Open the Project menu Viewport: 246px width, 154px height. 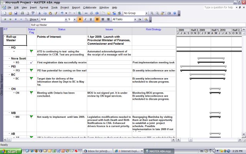(65, 8)
